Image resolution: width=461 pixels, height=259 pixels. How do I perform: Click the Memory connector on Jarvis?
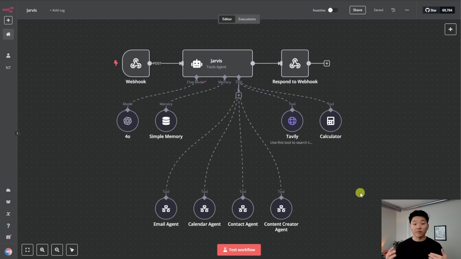[x=225, y=77]
